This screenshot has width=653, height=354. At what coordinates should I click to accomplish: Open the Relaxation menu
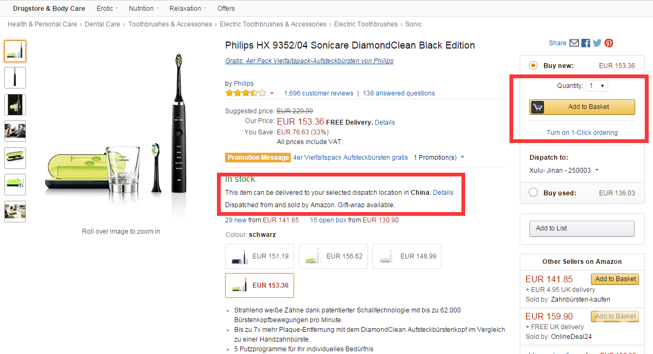tap(187, 9)
